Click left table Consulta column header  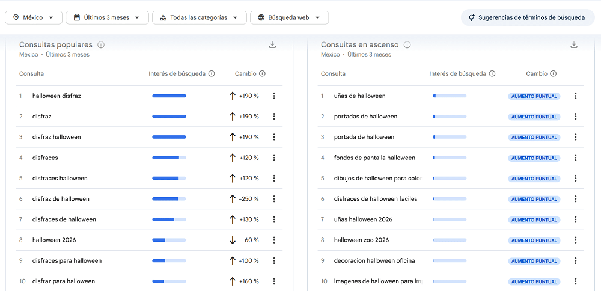pos(31,73)
